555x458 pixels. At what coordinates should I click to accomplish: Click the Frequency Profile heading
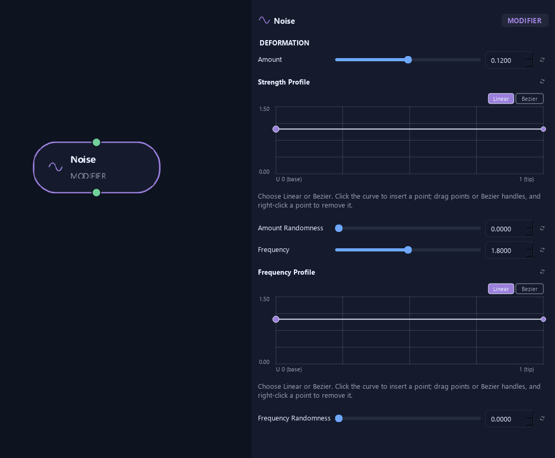coord(286,273)
